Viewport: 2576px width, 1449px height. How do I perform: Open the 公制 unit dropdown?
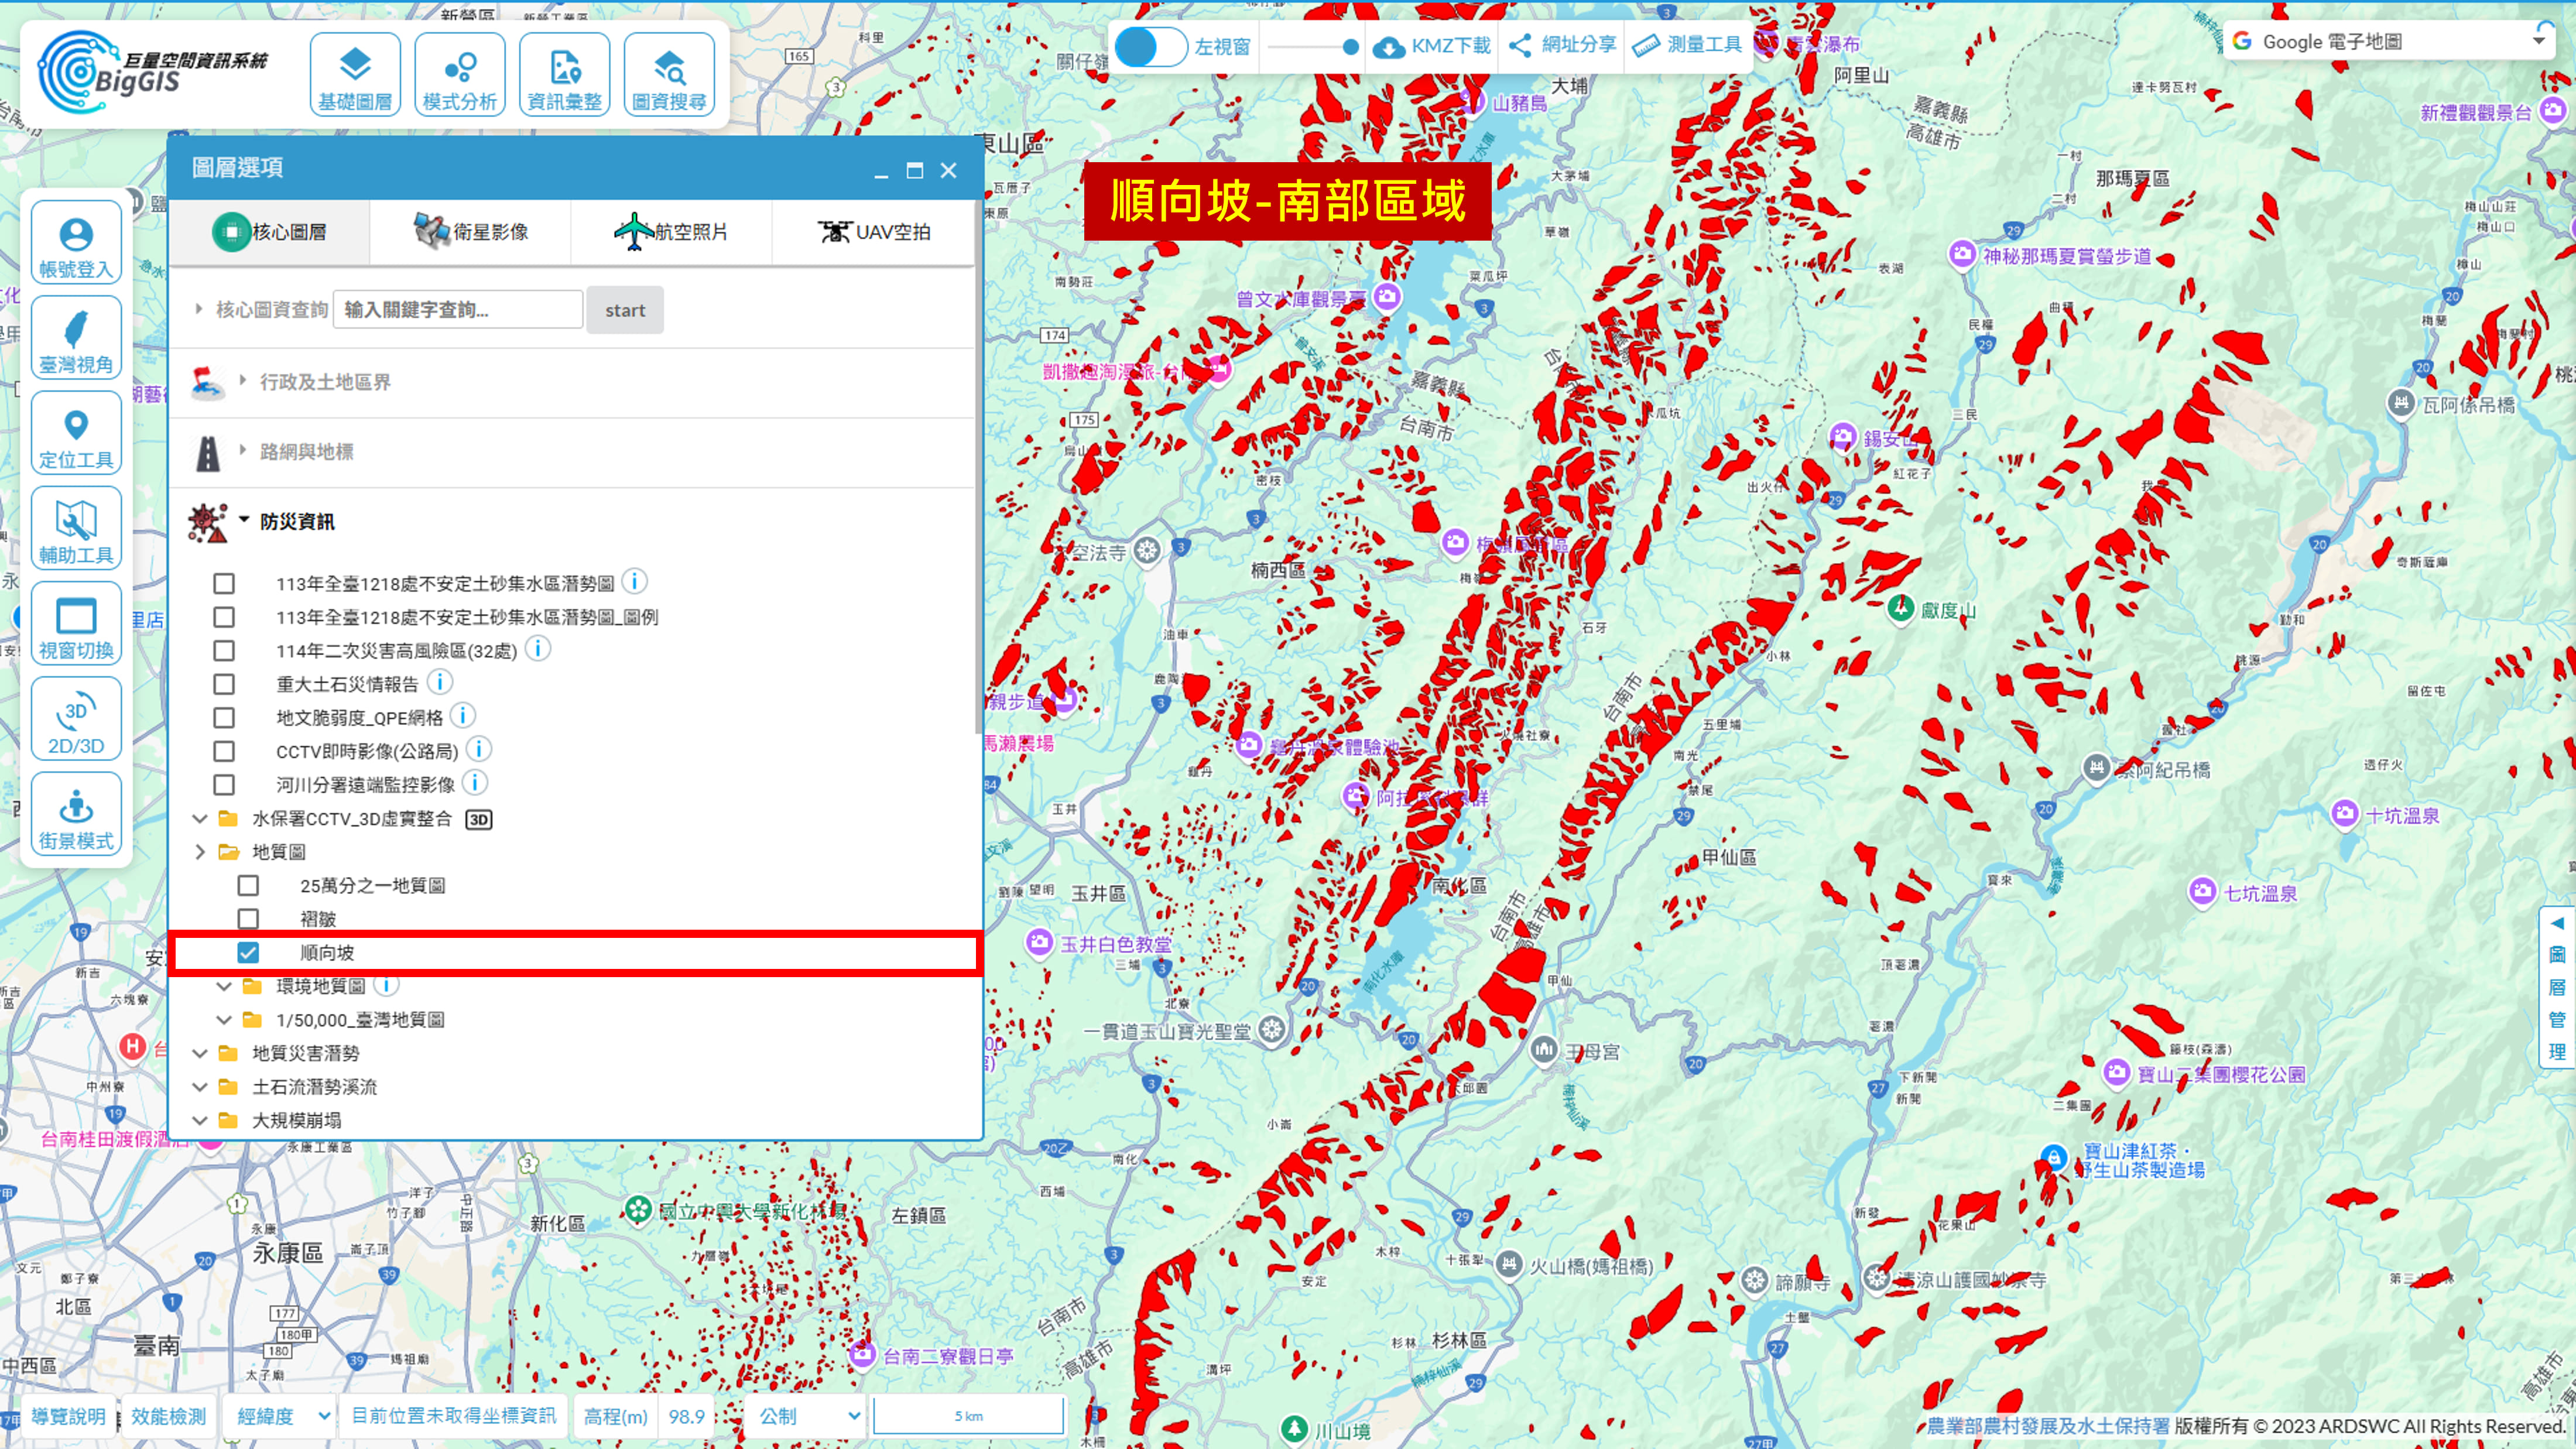tap(807, 1417)
